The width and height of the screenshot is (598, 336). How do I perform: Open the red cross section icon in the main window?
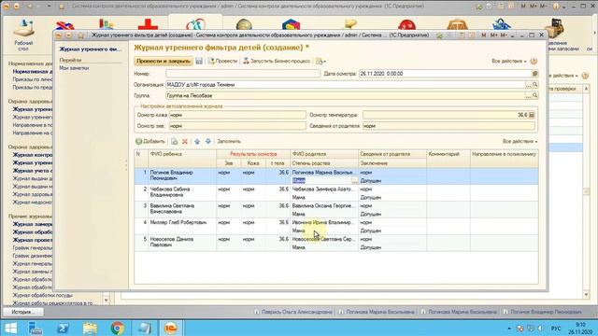click(148, 24)
